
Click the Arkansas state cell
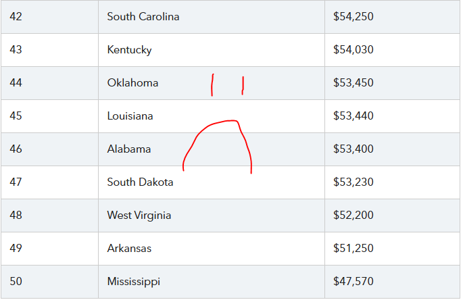[129, 249]
